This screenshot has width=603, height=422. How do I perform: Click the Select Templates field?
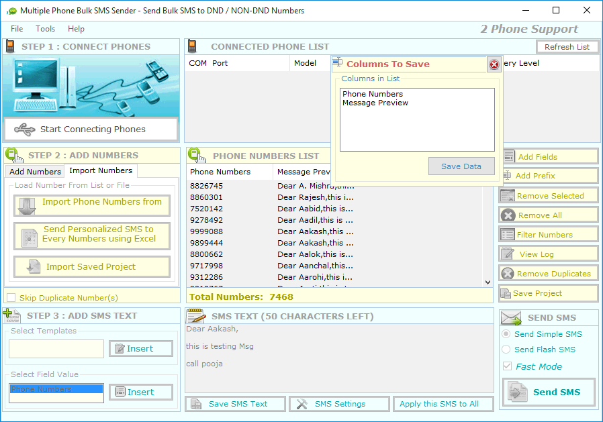click(x=56, y=349)
